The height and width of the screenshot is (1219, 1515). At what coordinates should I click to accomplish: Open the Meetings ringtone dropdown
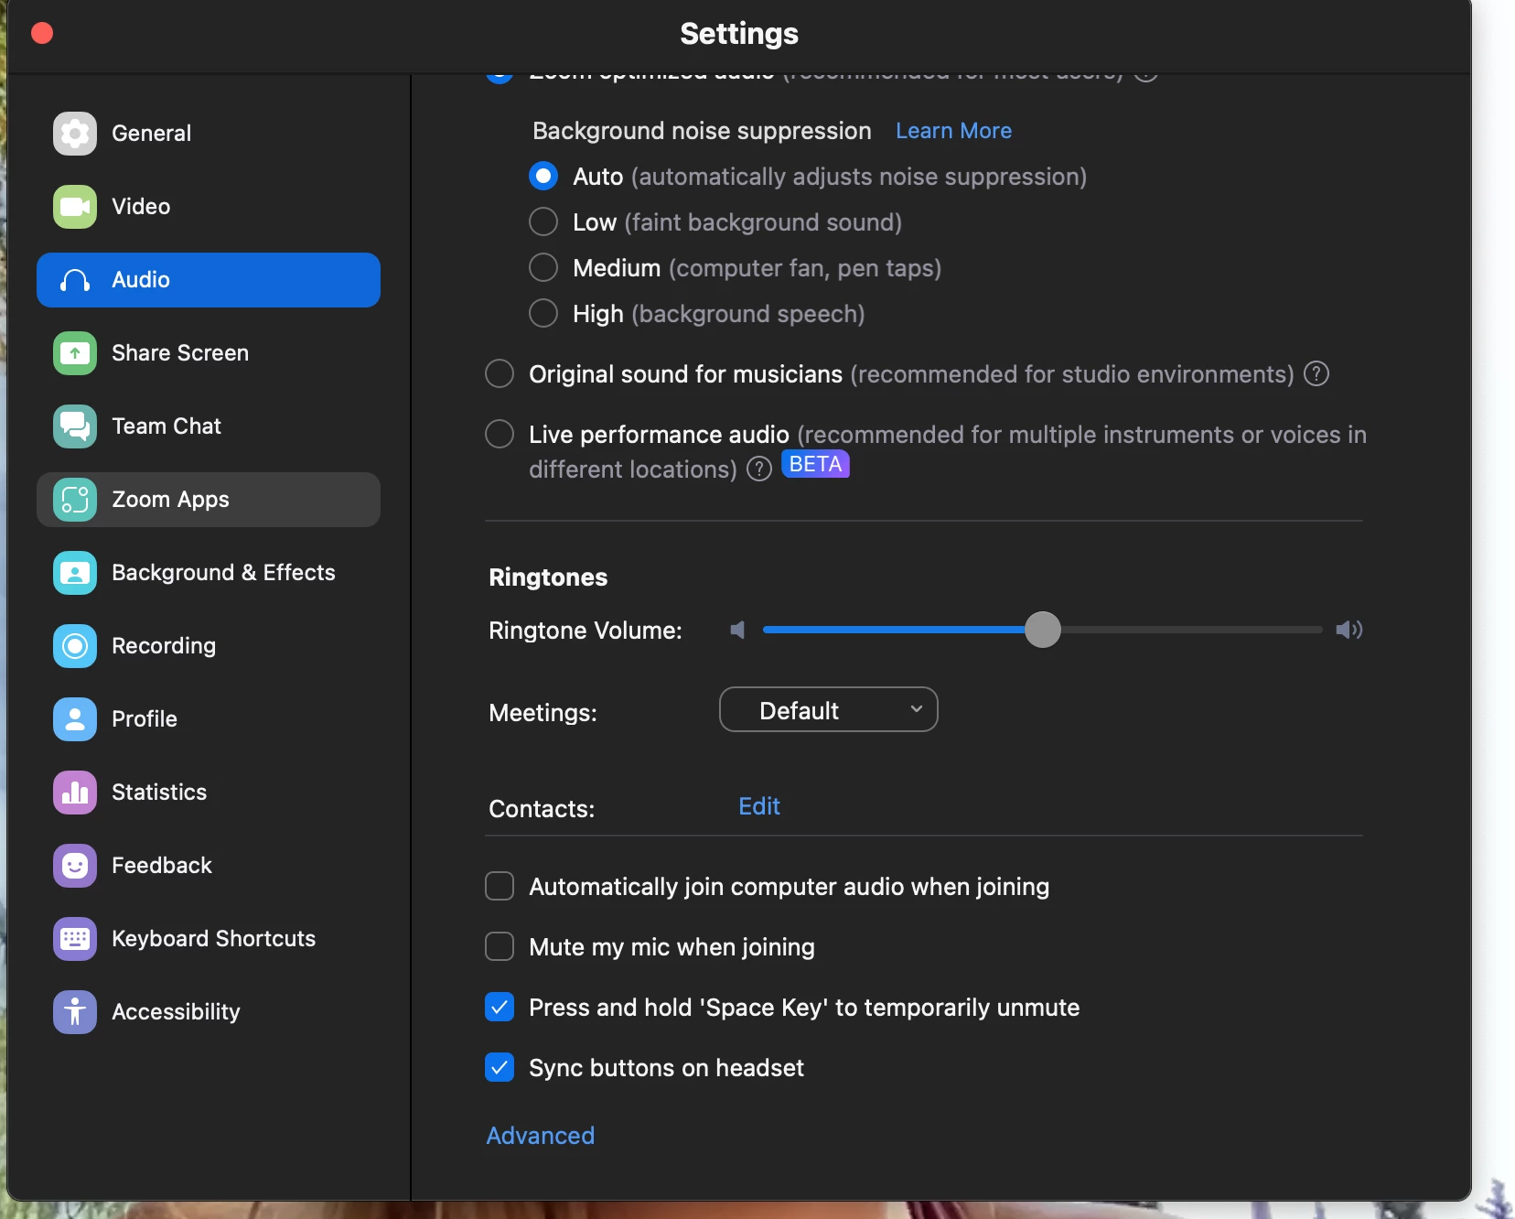(829, 710)
